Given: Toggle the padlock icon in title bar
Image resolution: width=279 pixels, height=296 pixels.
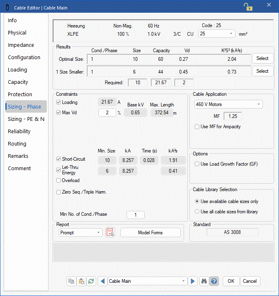Looking at the screenshot, I should click(248, 7).
